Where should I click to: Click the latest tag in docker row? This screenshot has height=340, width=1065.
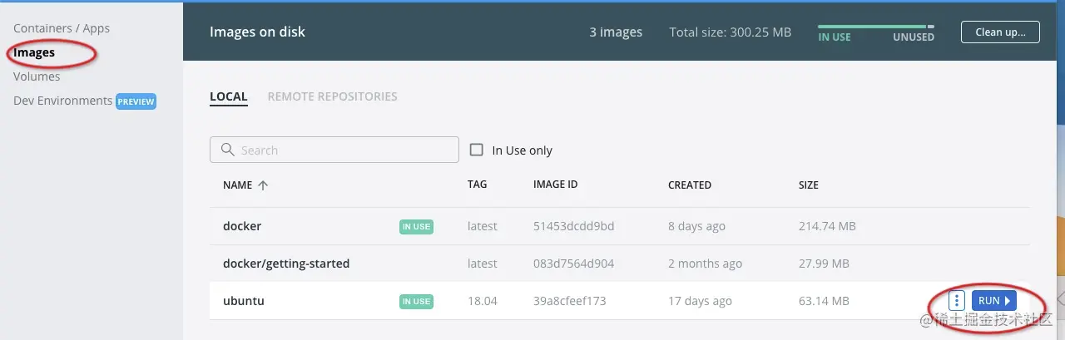point(483,226)
